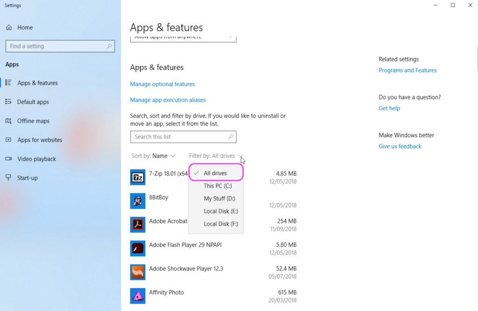The image size is (478, 311).
Task: Go to Home in the sidebar
Action: [x=25, y=28]
